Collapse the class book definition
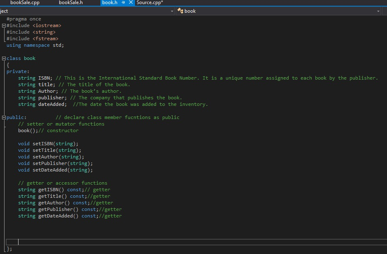Viewport: 387px width, 254px height. pyautogui.click(x=4, y=58)
